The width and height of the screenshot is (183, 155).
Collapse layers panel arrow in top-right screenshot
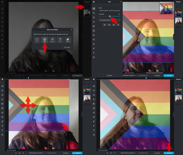click(174, 37)
